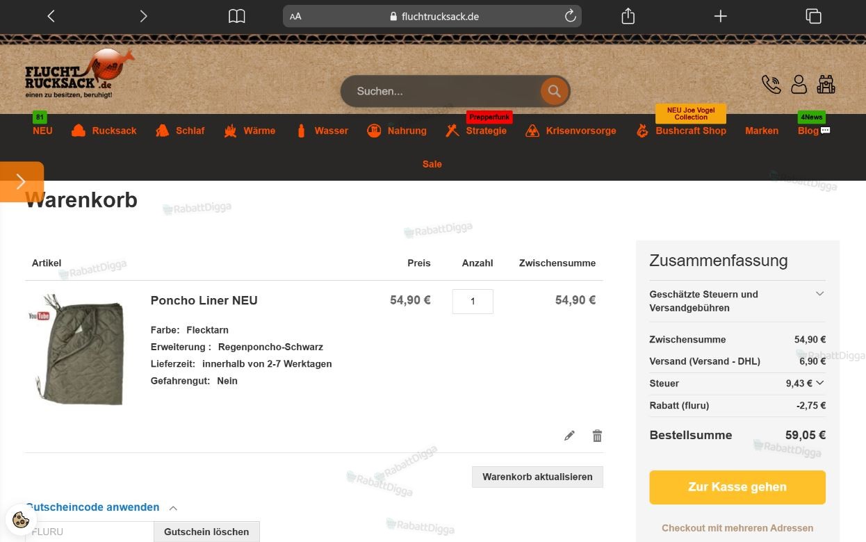
Task: Click the Farbe Flecktarn text
Action: pyautogui.click(x=189, y=330)
